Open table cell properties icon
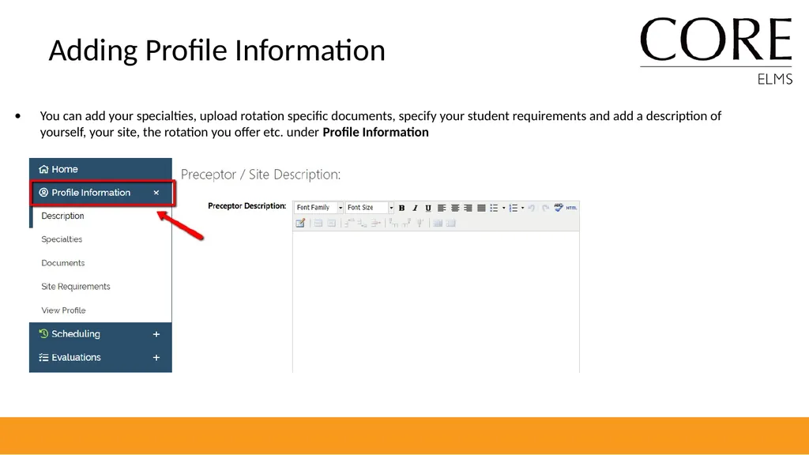 tap(332, 223)
